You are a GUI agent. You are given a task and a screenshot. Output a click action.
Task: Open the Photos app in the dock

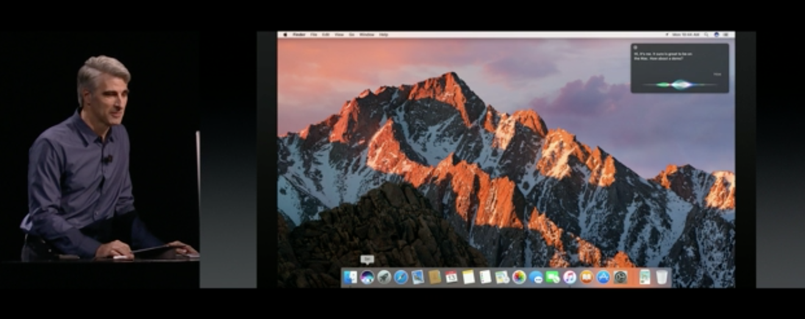(x=519, y=278)
